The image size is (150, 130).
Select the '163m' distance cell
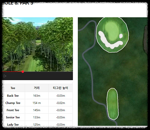(37, 96)
